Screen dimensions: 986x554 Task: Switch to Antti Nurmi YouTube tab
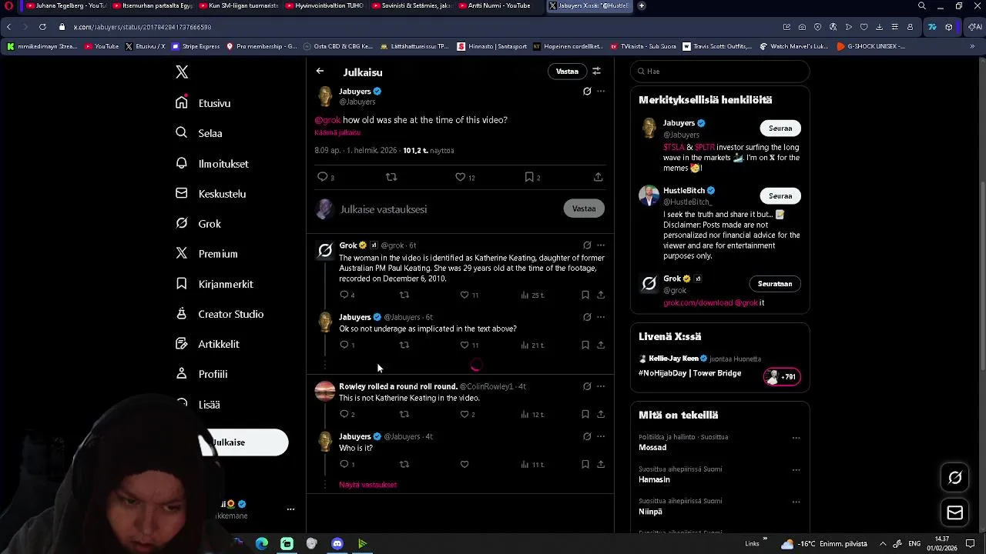click(x=499, y=6)
